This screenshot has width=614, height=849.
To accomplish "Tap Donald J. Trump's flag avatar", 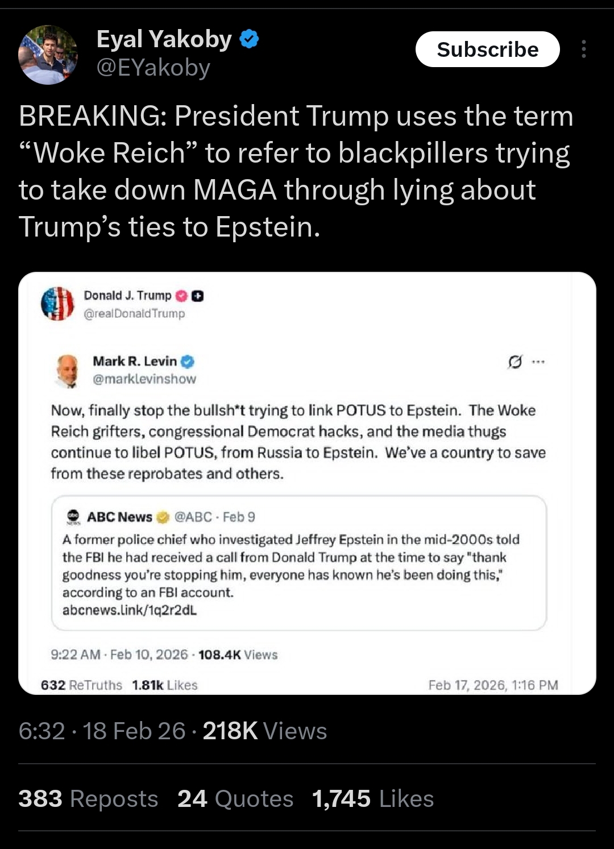I will pos(57,304).
